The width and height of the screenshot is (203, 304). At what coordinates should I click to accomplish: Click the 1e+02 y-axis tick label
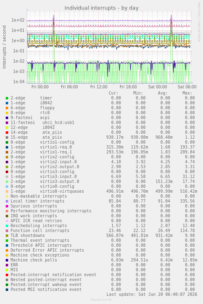(x=18, y=20)
